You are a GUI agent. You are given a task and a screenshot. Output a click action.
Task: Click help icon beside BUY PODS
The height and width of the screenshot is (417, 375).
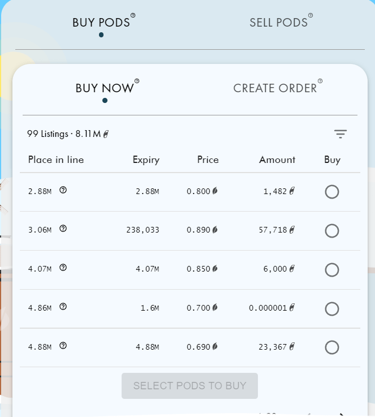tap(133, 16)
